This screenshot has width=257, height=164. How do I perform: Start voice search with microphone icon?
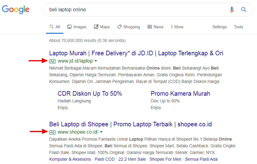[232, 10]
